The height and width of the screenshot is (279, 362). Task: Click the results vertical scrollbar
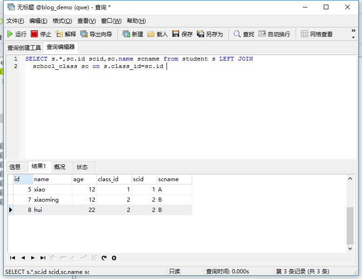click(350, 226)
